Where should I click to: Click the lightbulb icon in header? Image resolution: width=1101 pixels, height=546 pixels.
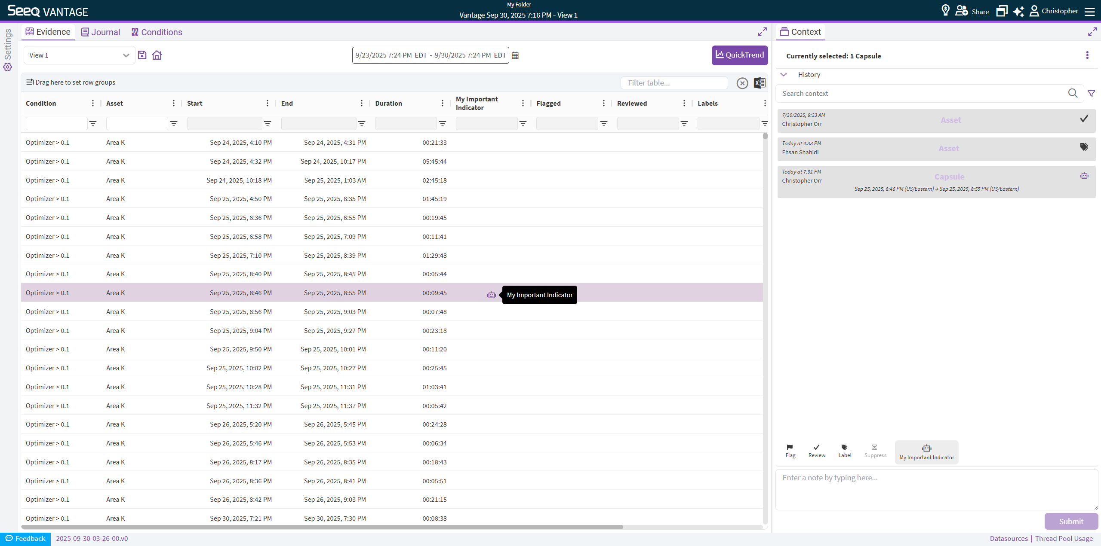click(x=945, y=10)
